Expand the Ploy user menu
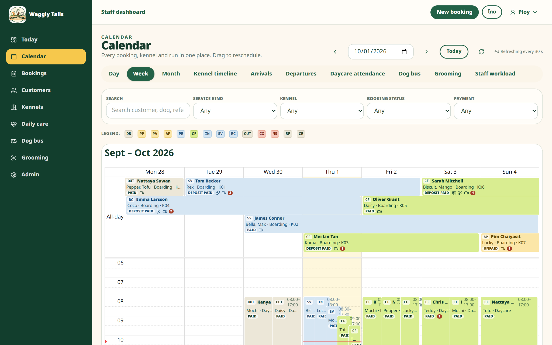Image resolution: width=552 pixels, height=345 pixels. 523,12
